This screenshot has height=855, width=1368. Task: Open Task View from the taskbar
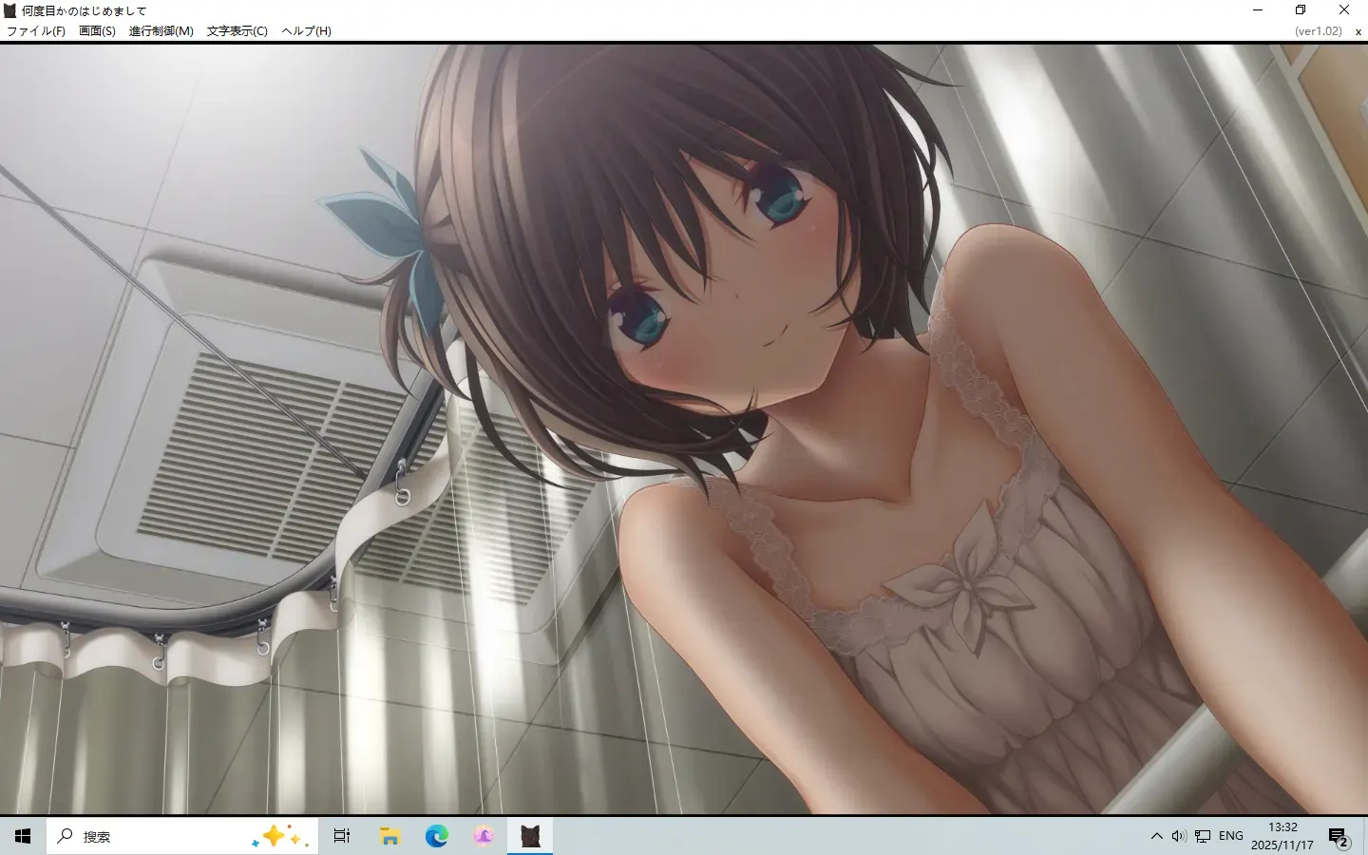(x=342, y=836)
